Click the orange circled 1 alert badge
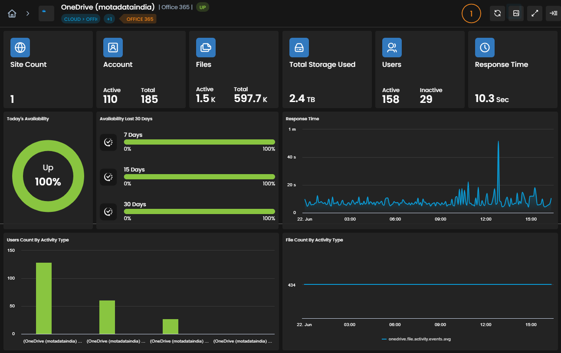The image size is (561, 353). pyautogui.click(x=471, y=13)
